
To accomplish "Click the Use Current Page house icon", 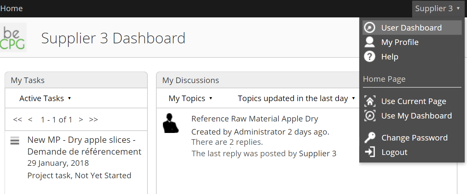I will [370, 101].
